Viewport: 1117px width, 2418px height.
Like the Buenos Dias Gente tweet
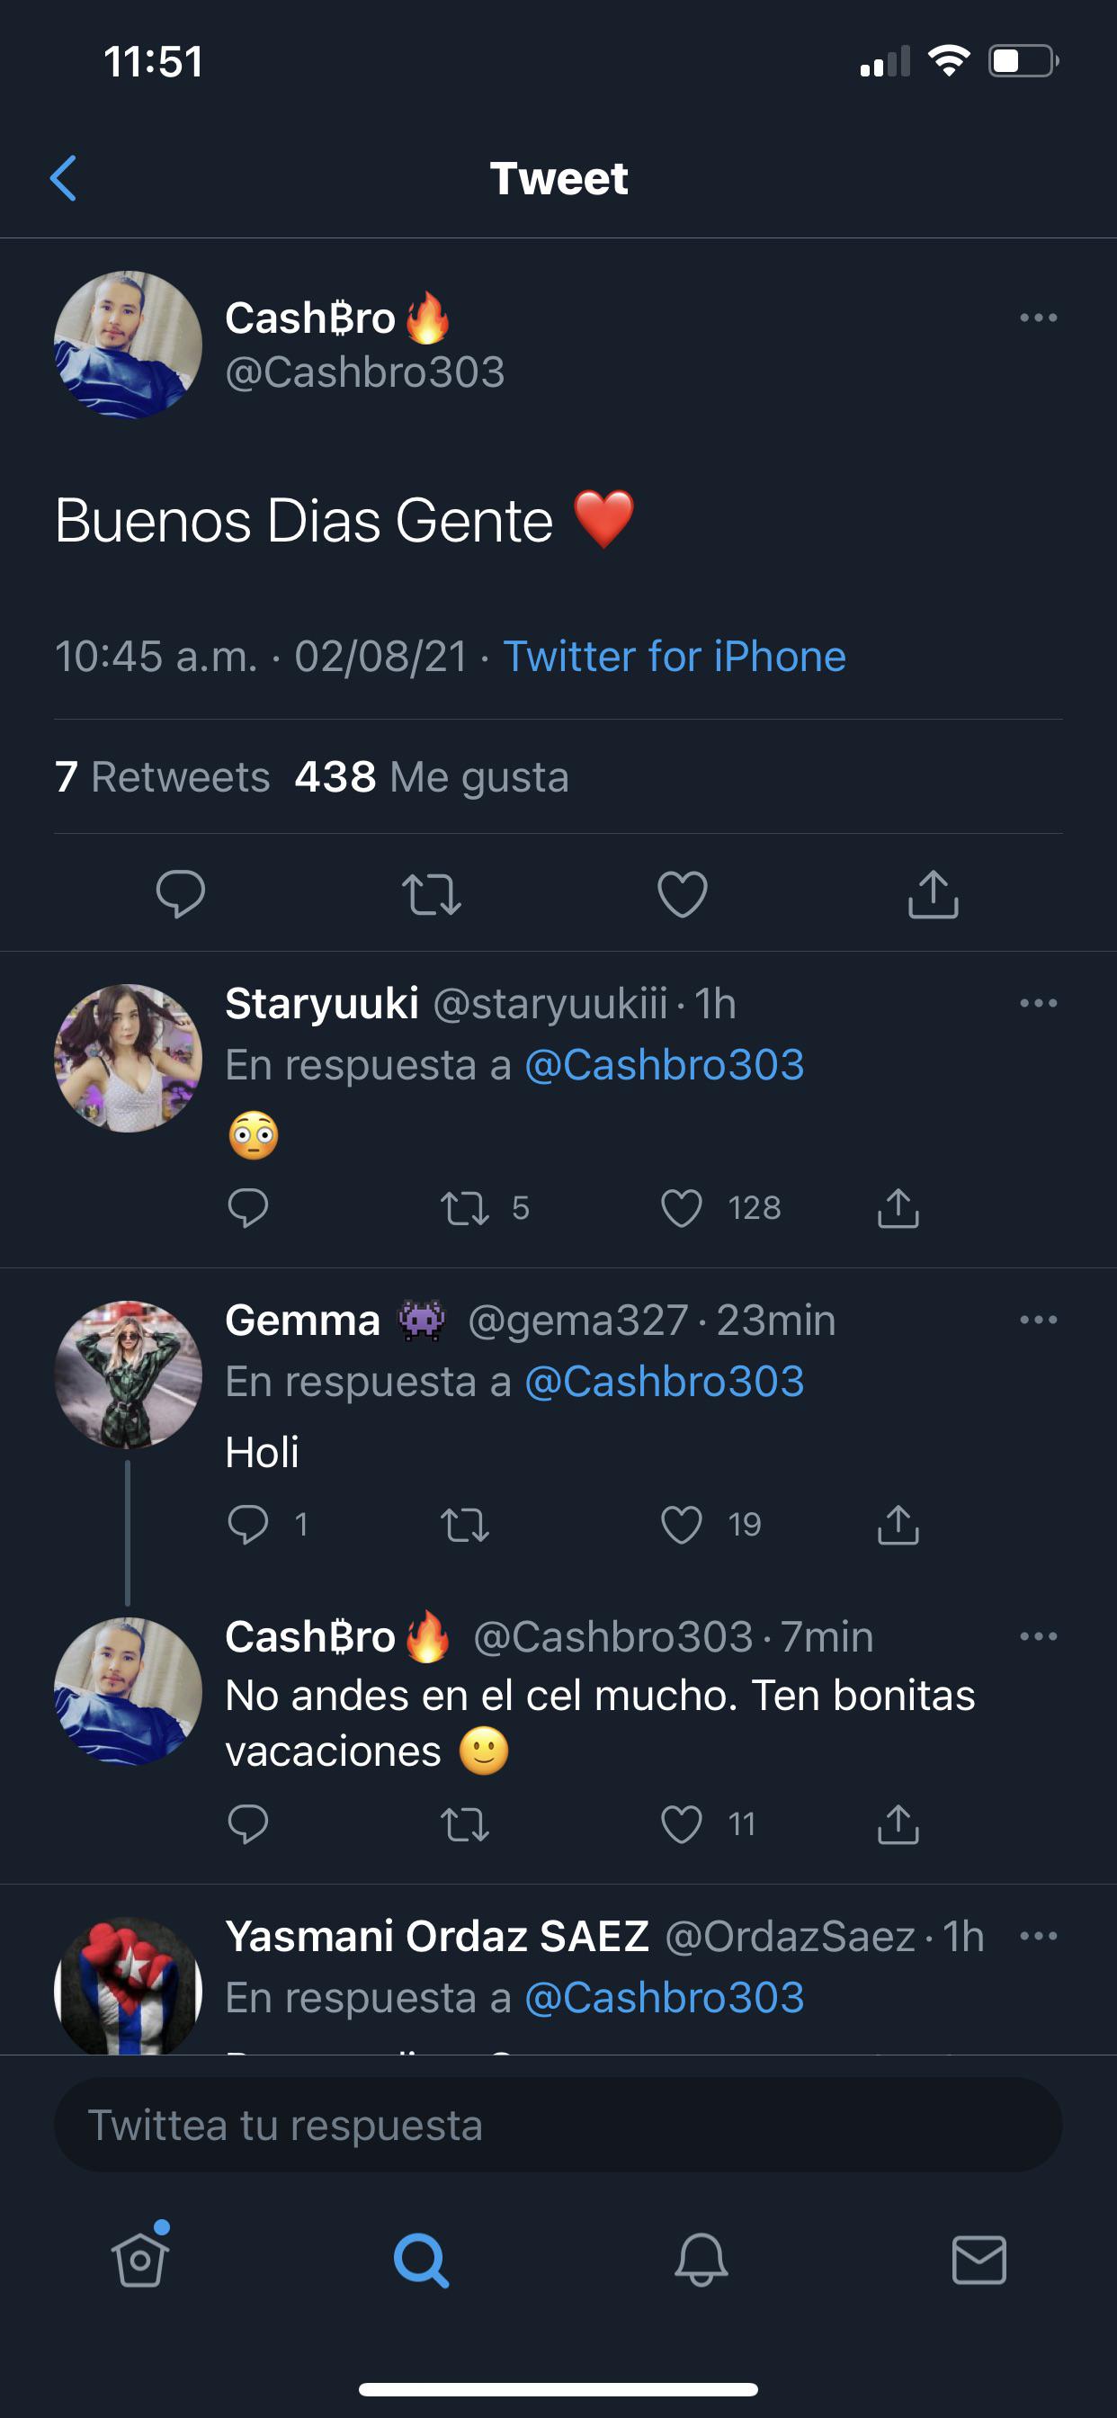coord(683,893)
